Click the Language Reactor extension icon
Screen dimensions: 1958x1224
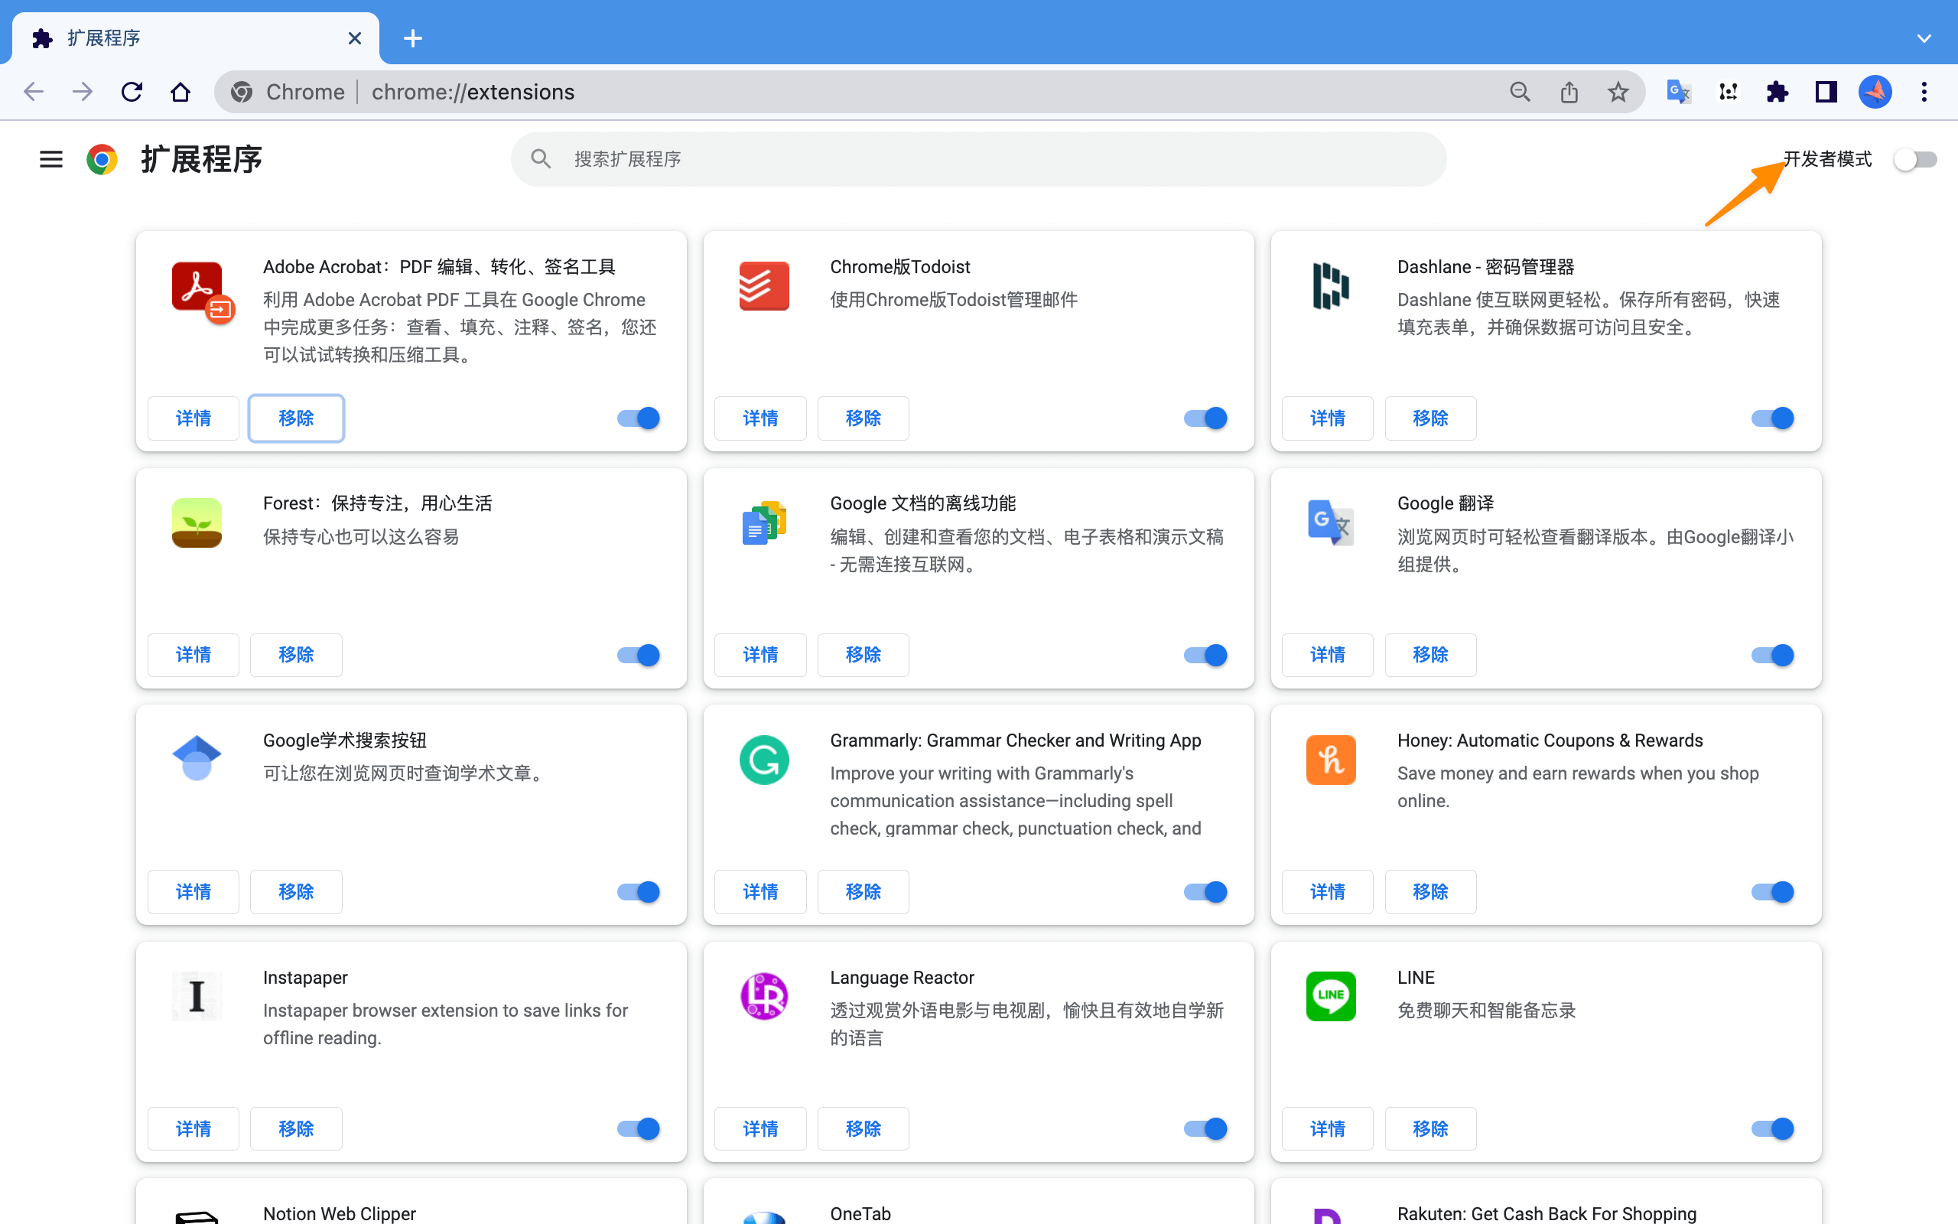click(763, 997)
